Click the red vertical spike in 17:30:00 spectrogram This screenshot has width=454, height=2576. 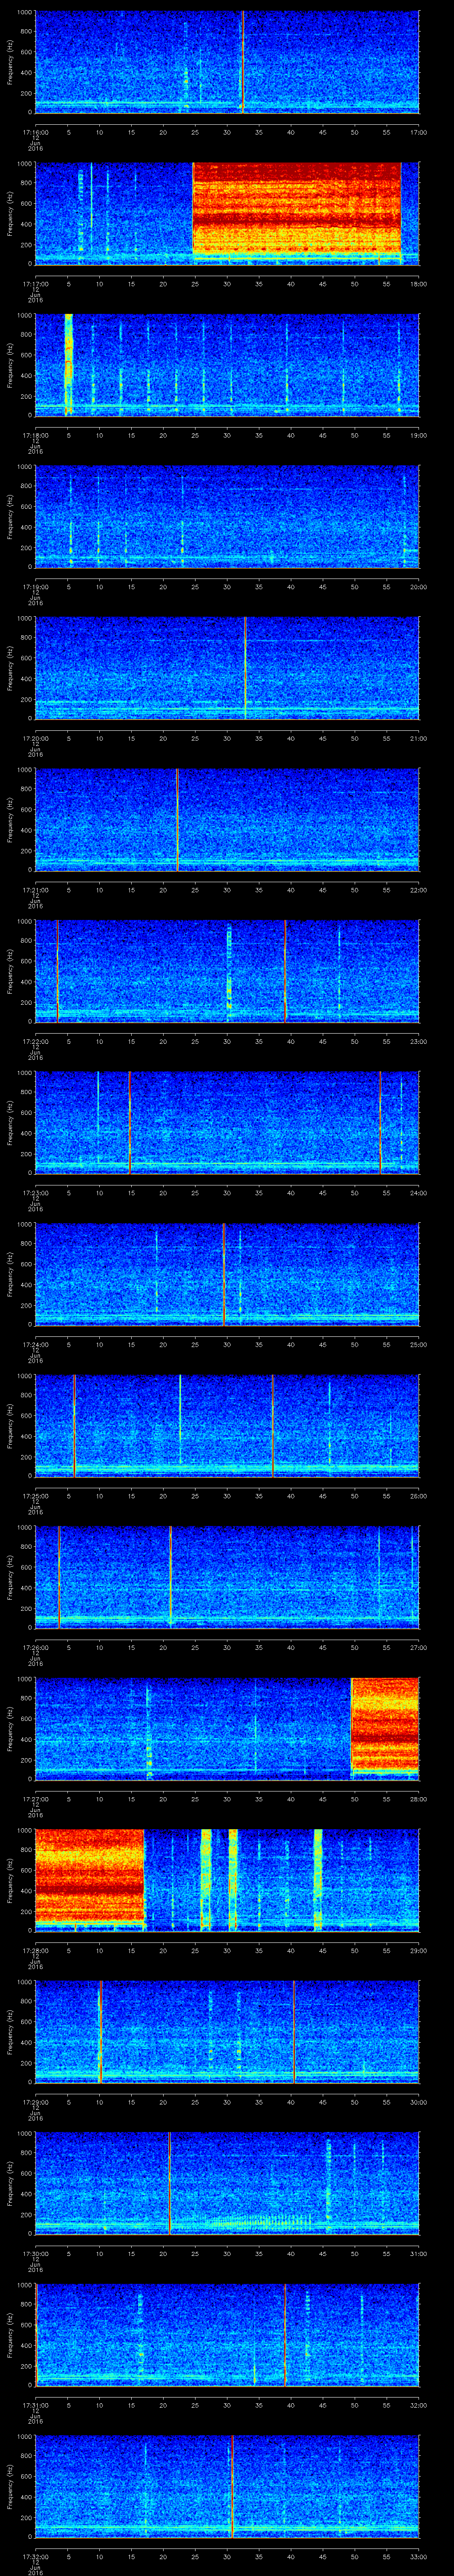(x=170, y=2183)
